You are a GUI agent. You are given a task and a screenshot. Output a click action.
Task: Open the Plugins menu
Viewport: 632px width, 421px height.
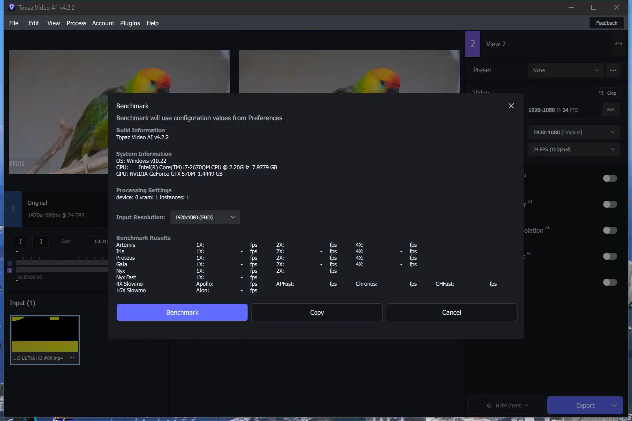pyautogui.click(x=130, y=23)
